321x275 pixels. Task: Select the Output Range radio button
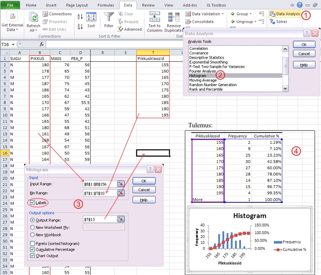[x=32, y=220]
